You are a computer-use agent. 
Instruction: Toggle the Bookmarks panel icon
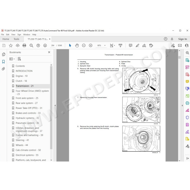click(3, 62)
